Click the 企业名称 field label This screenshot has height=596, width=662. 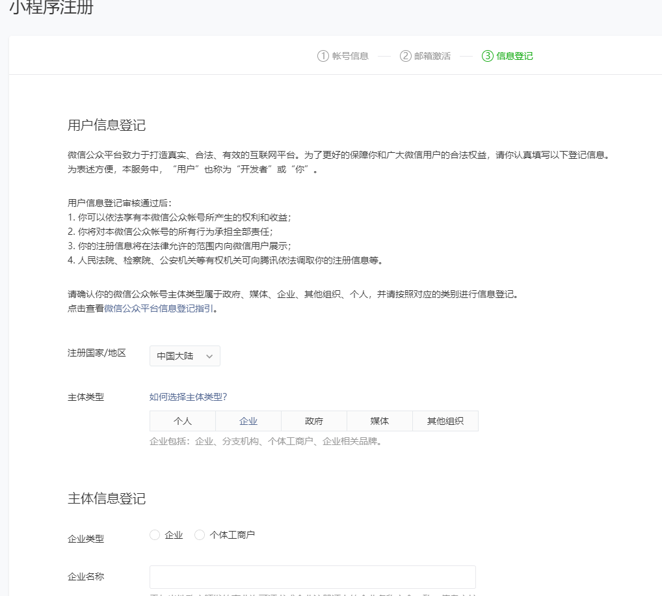coord(86,576)
